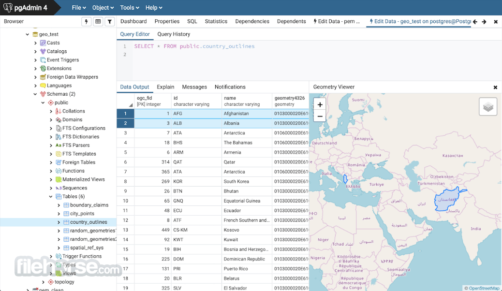502x291 pixels.
Task: Click the South Korea name cell
Action: (x=247, y=182)
